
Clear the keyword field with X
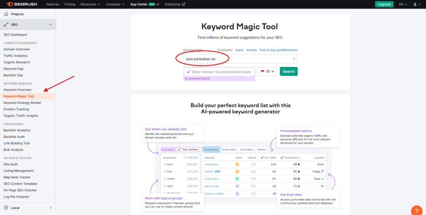coord(294,59)
